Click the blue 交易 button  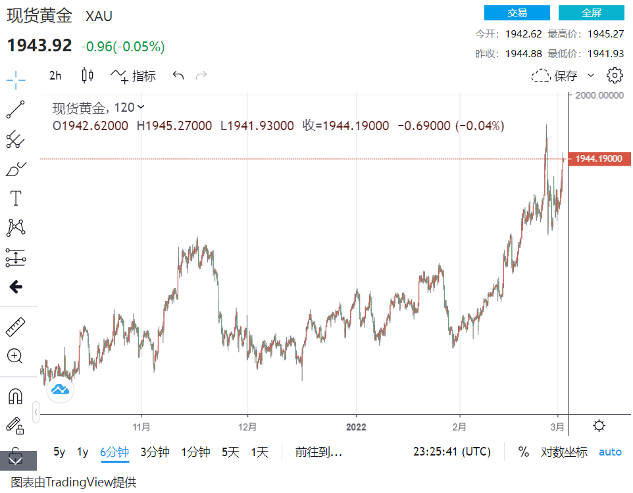tap(517, 13)
